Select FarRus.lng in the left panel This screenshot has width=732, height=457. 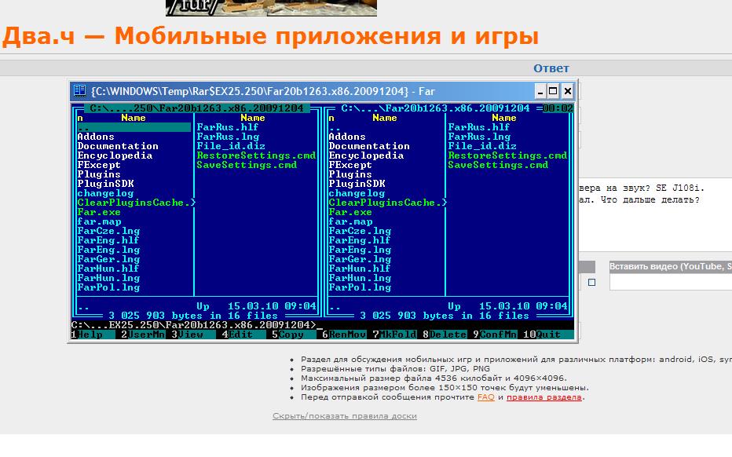point(228,137)
